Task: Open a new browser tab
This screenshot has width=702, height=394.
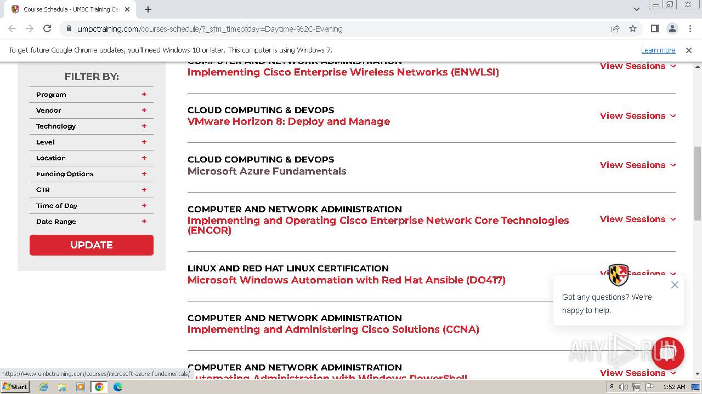Action: tap(148, 9)
